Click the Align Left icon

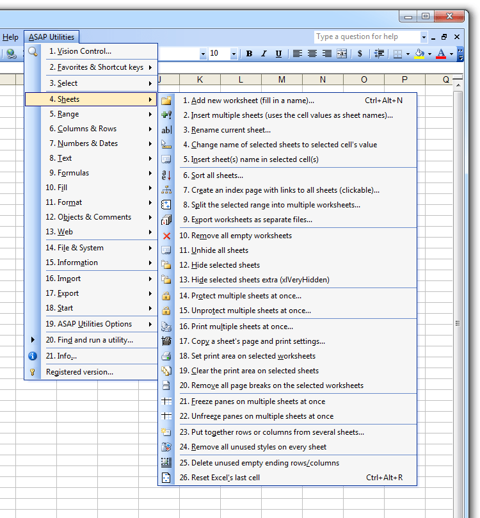coord(298,54)
